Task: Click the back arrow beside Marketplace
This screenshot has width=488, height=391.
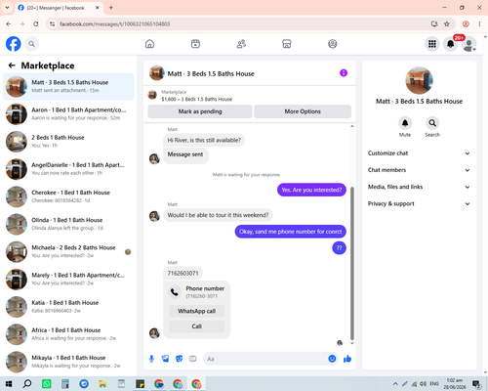Action: tap(12, 65)
